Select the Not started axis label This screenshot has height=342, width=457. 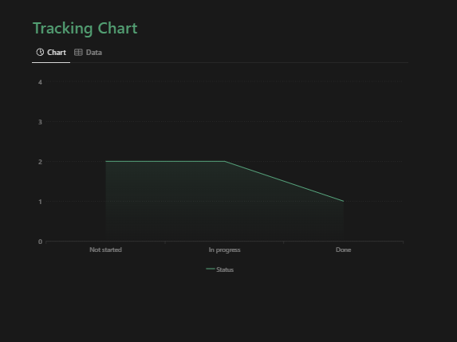(105, 250)
